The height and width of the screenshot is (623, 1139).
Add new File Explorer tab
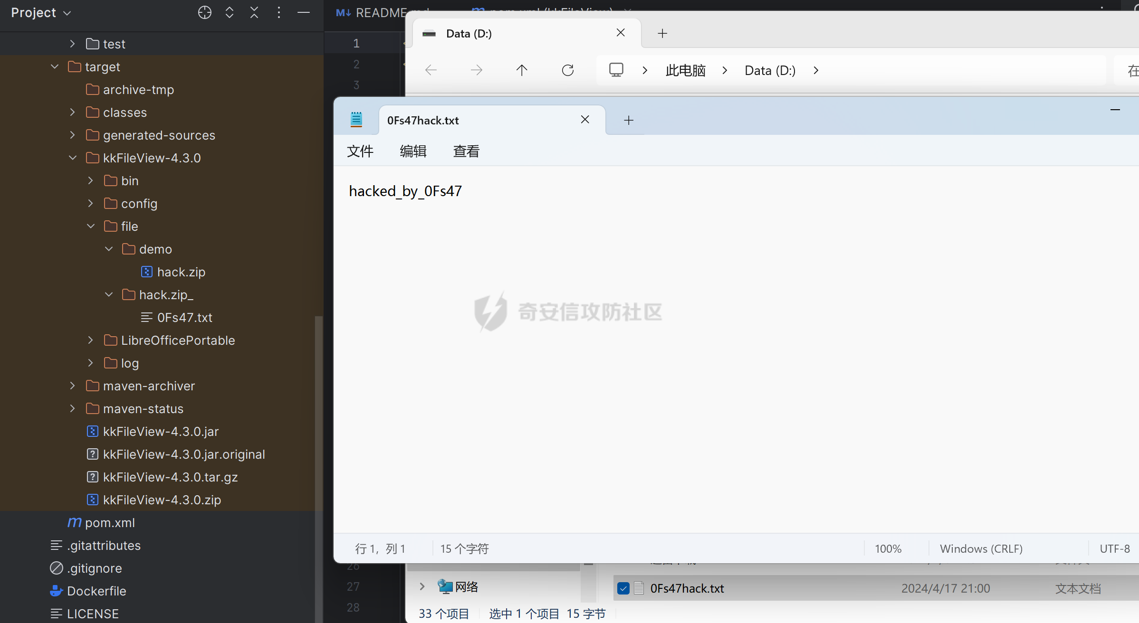click(662, 33)
